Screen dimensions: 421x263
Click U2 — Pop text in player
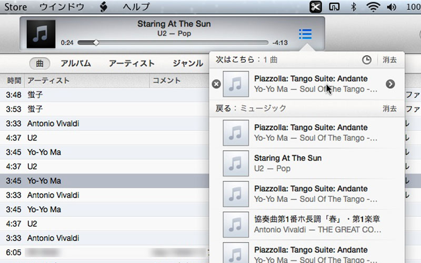click(174, 34)
